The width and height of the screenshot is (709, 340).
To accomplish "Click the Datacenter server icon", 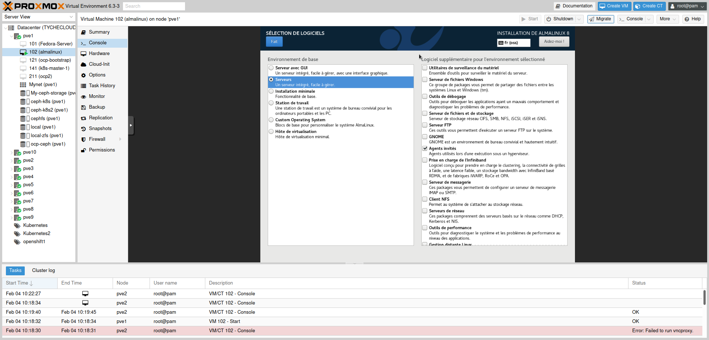I will tap(11, 28).
